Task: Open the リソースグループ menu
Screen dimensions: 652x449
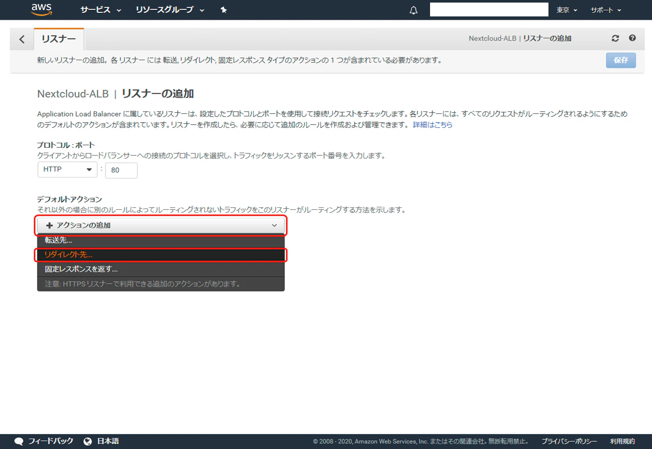Action: pyautogui.click(x=170, y=10)
